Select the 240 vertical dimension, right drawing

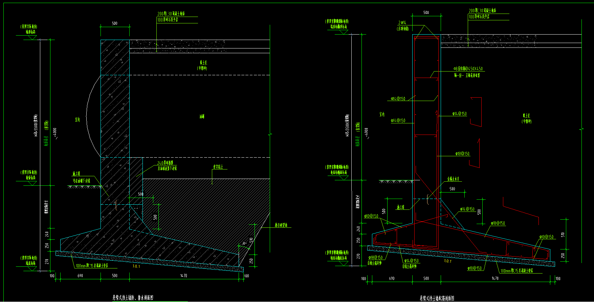(x=358, y=229)
